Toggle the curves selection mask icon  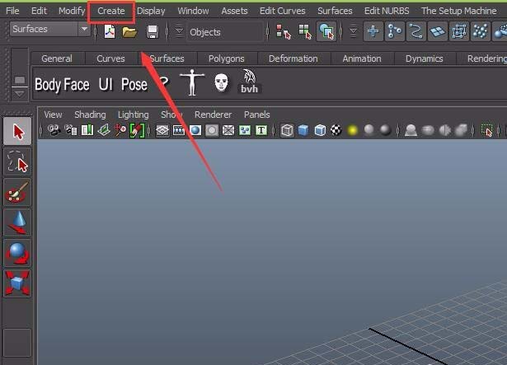tap(415, 31)
